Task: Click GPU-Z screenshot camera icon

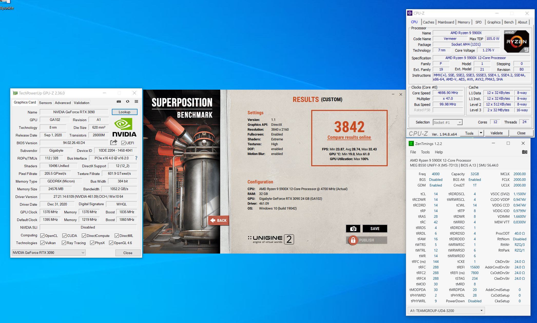Action: pyautogui.click(x=119, y=102)
